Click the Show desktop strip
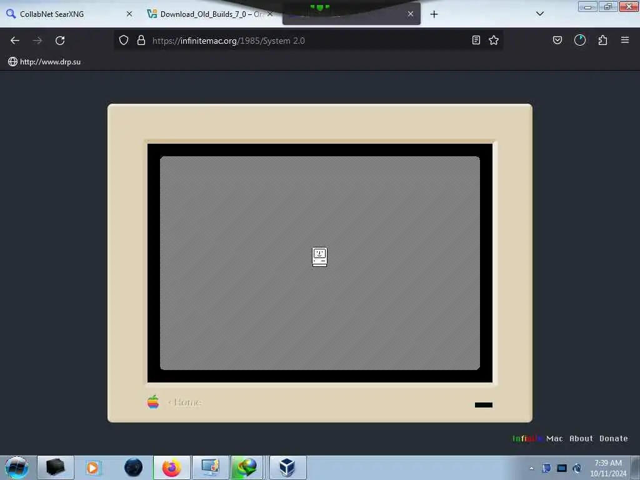The image size is (640, 480). coord(636,467)
